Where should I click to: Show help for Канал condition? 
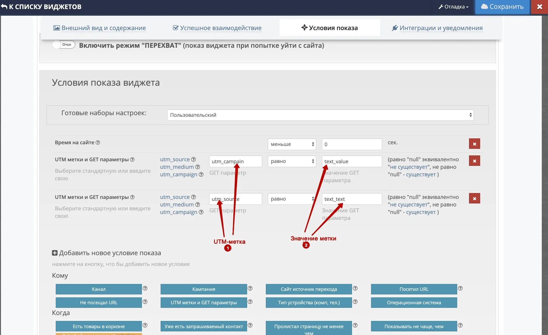pos(145,288)
